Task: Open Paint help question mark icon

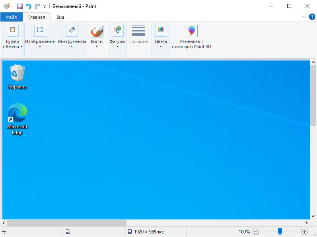Action: click(312, 17)
